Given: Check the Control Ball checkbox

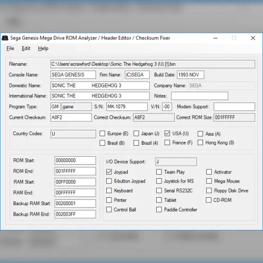Looking at the screenshot, I should [109, 209].
